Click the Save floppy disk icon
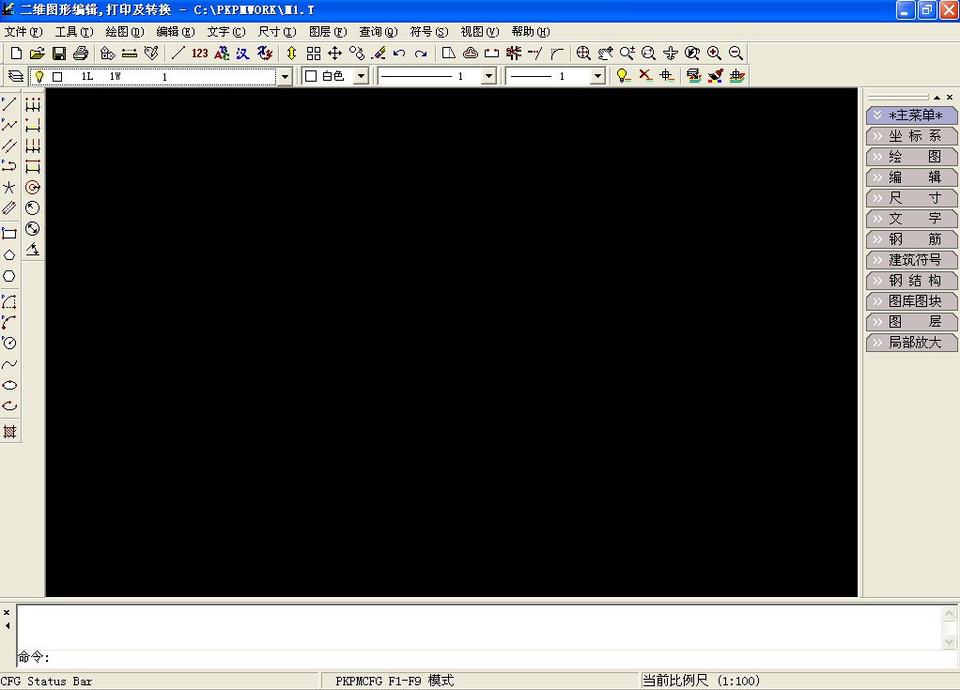 (58, 54)
